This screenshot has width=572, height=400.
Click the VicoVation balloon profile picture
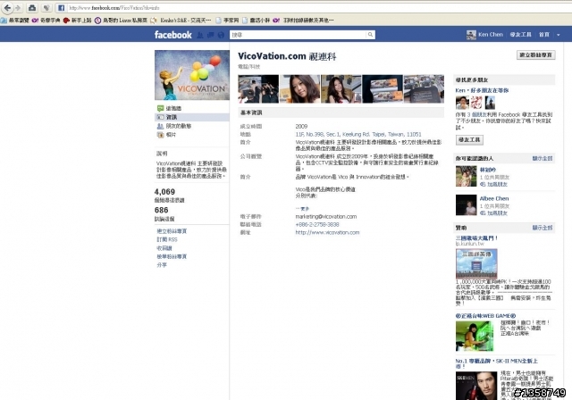coord(192,75)
